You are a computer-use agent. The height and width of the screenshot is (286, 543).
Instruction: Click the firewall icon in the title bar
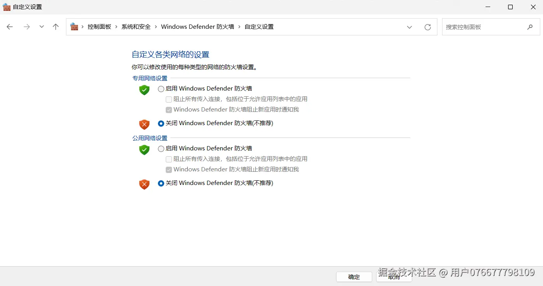point(7,7)
